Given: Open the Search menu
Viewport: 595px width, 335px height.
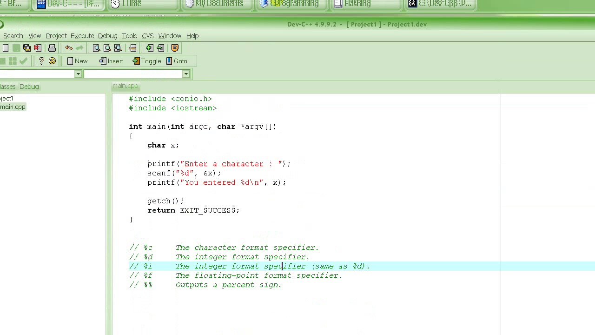Looking at the screenshot, I should (x=13, y=36).
